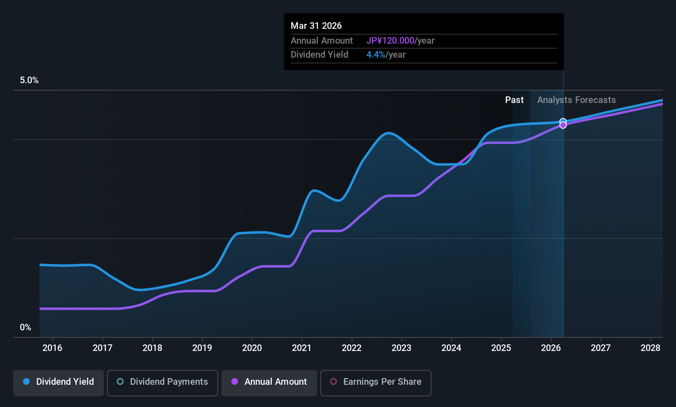
Task: Click the hollow pink Earnings Per Share circle
Action: 333,382
